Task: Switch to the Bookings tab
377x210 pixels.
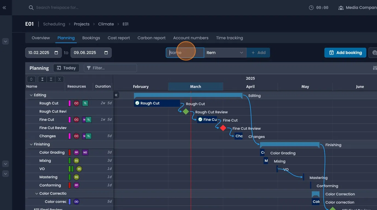Action: 91,38
